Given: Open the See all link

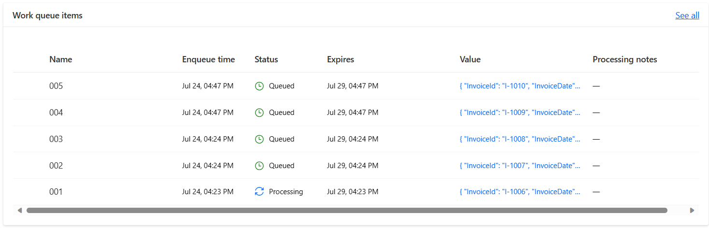Looking at the screenshot, I should pyautogui.click(x=687, y=15).
